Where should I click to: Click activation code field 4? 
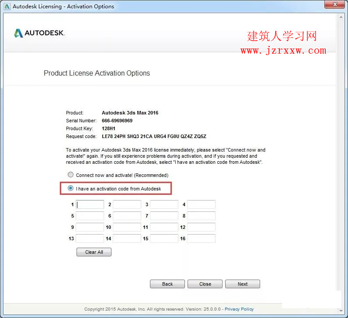tap(201, 204)
